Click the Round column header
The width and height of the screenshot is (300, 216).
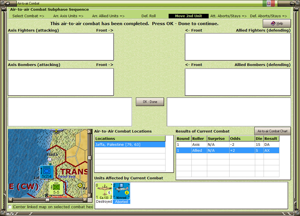(x=184, y=138)
